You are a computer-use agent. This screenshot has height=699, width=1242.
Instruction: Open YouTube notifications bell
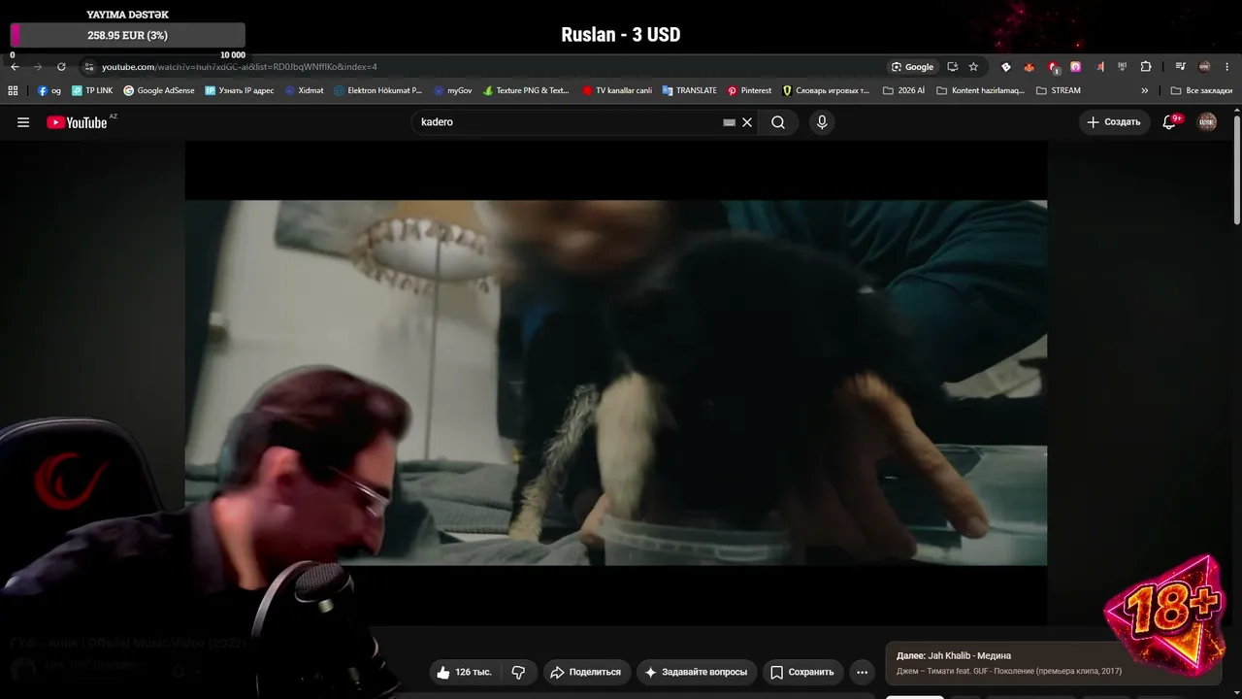tap(1169, 122)
